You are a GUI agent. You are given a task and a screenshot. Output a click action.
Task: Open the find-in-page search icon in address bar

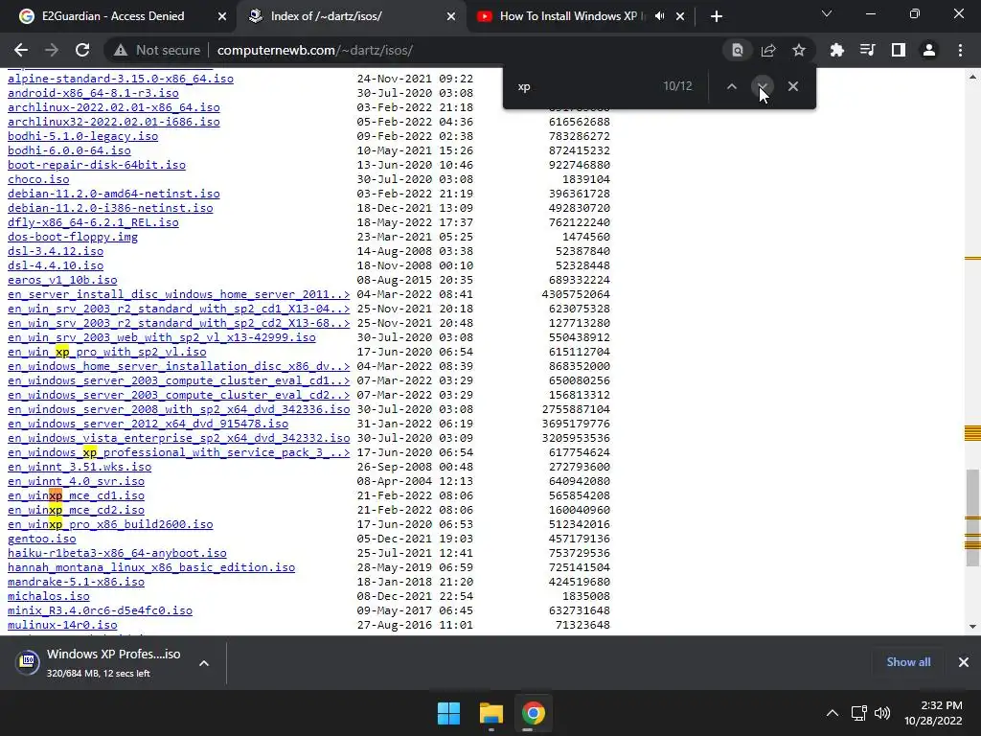738,50
